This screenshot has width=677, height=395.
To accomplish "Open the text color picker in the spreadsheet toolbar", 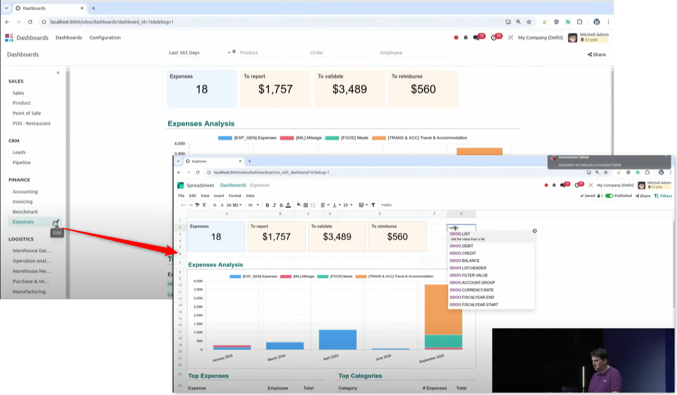I will (x=288, y=205).
